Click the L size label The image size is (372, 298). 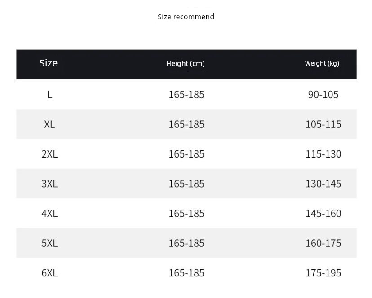[x=49, y=95]
